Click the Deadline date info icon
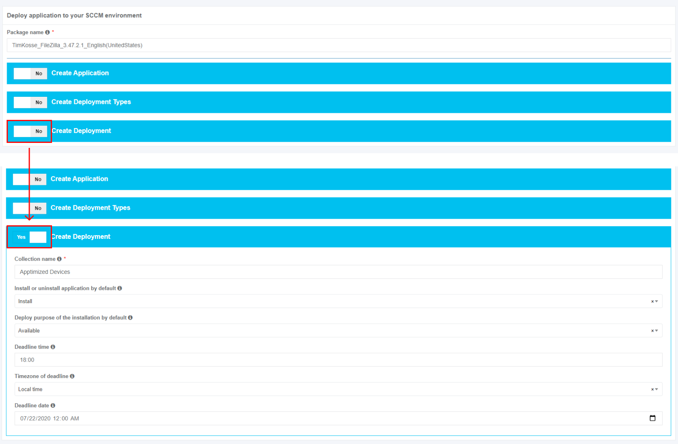Viewport: 678px width, 444px height. click(x=53, y=405)
